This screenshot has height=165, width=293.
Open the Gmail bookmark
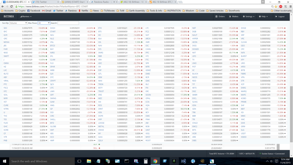46,11
